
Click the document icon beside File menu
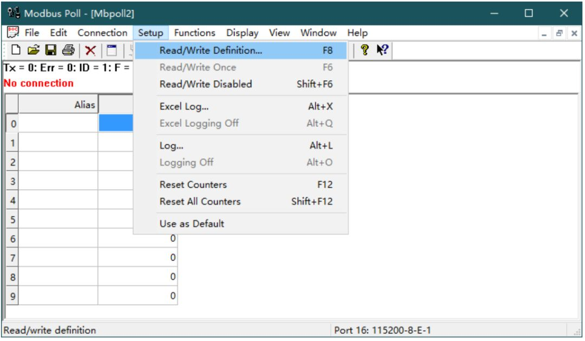click(12, 33)
